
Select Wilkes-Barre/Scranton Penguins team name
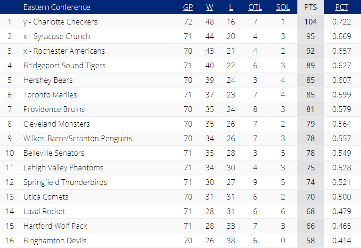[x=78, y=138]
